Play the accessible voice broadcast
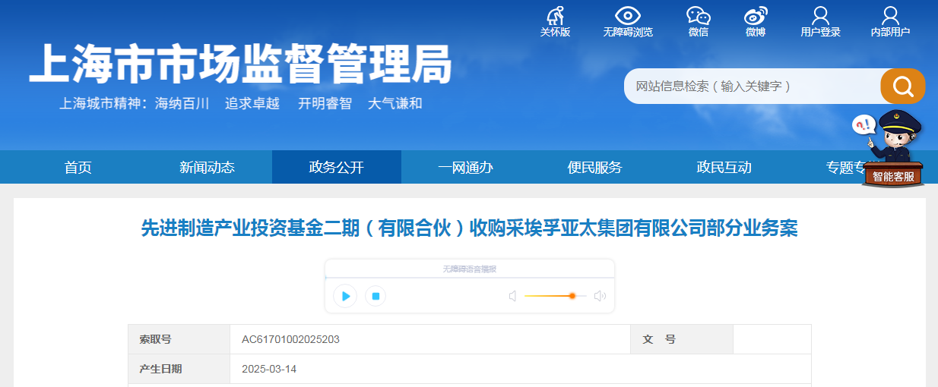The image size is (938, 387). coord(345,296)
